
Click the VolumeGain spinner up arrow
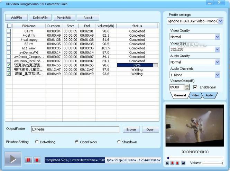coord(187,86)
